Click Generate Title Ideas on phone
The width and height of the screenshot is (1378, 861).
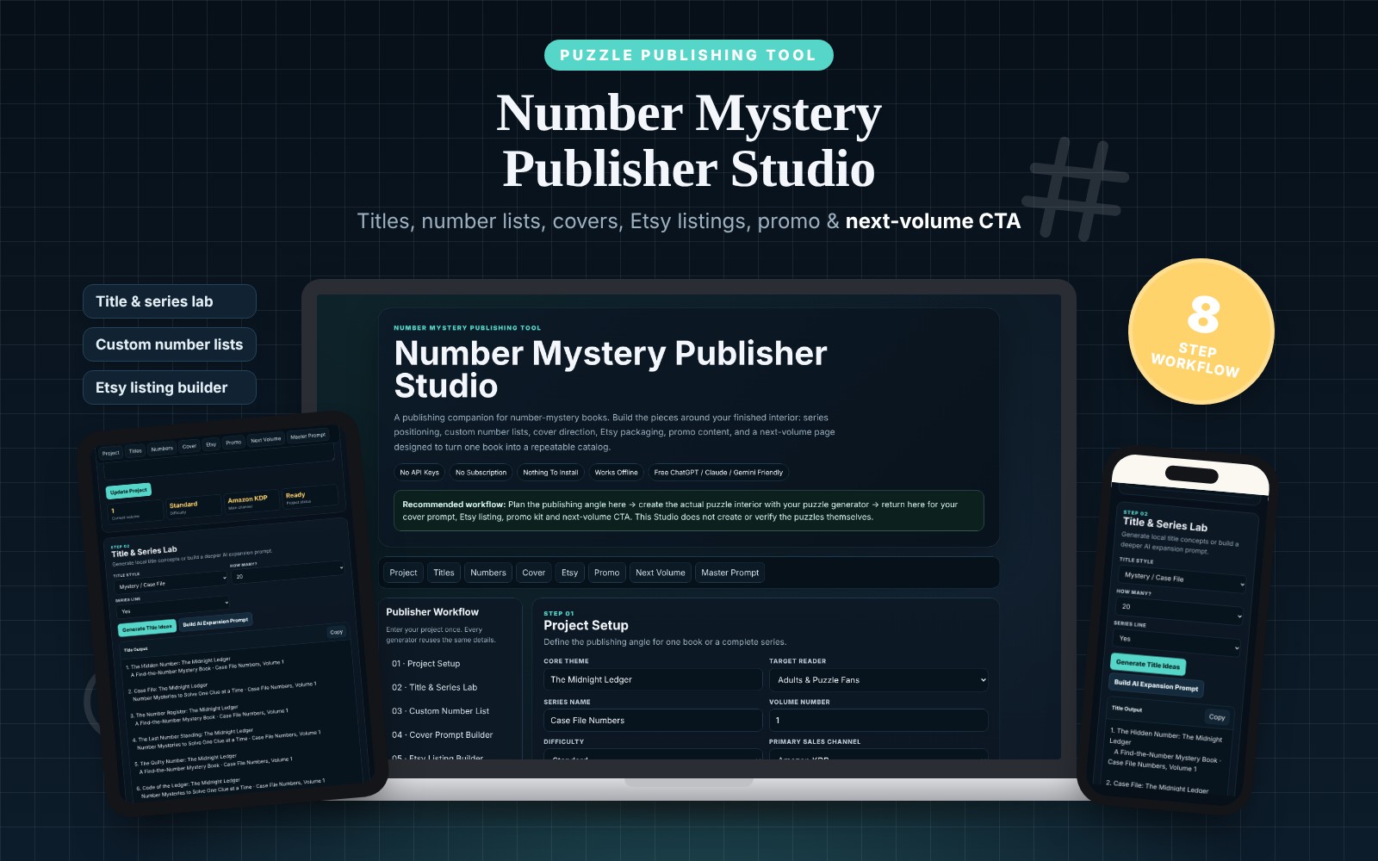1148,664
